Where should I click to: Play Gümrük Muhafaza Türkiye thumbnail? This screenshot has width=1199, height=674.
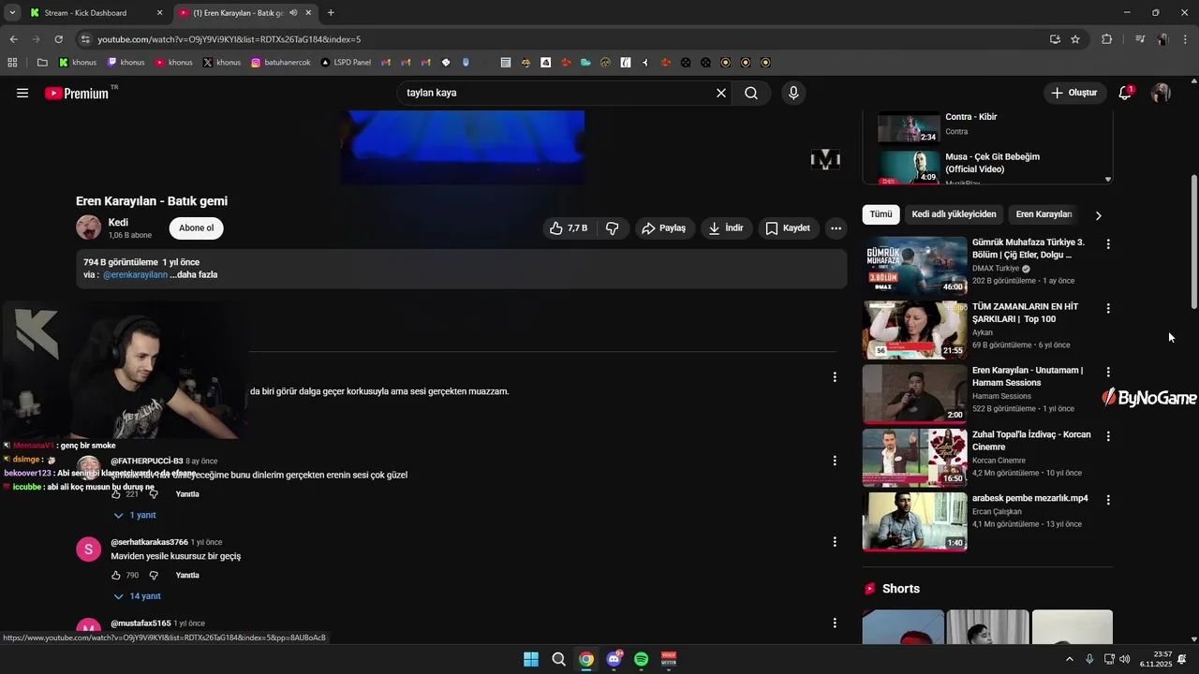tap(914, 266)
